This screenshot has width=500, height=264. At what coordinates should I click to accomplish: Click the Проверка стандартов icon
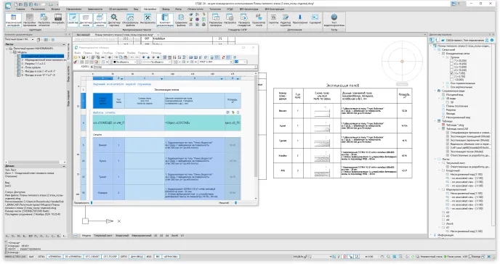[244, 20]
